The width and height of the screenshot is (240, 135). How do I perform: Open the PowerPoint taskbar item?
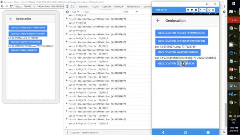[x=234, y=69]
